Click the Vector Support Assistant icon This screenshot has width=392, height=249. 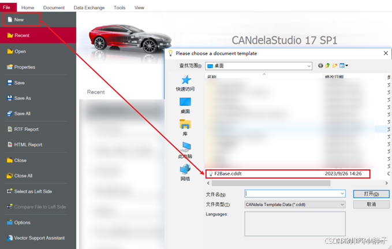pyautogui.click(x=10, y=238)
